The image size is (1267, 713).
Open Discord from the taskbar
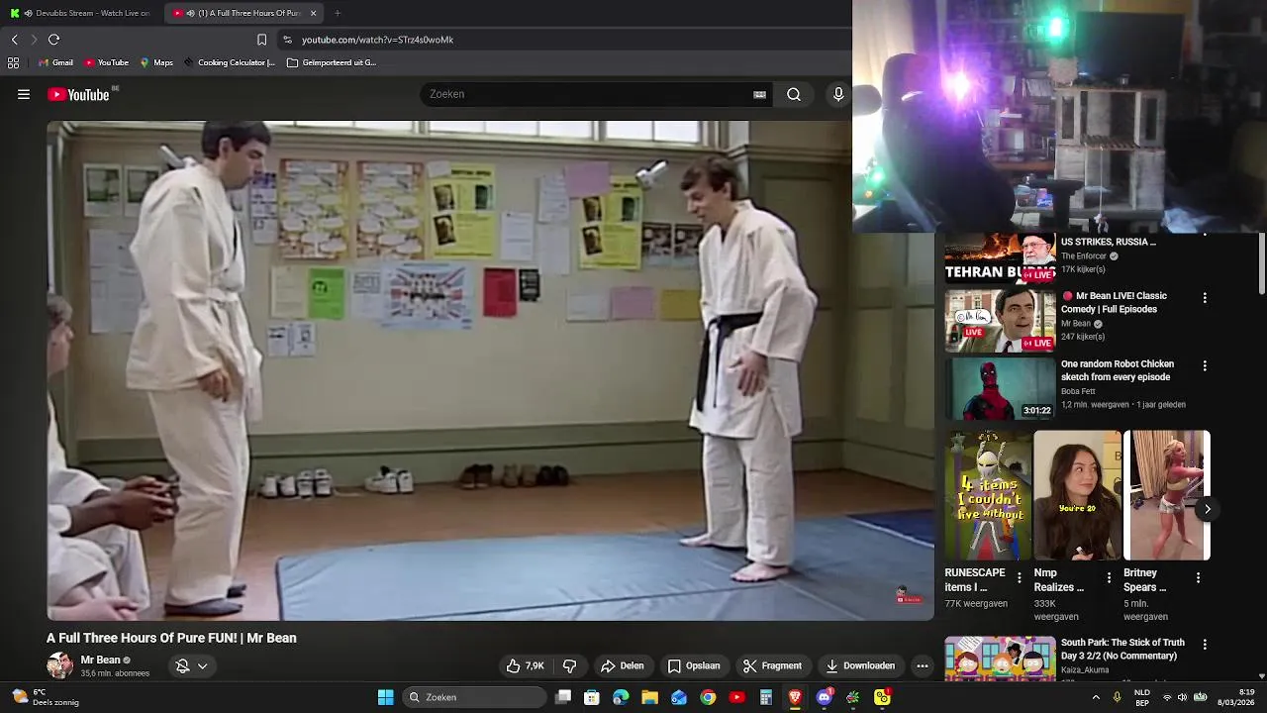click(824, 697)
